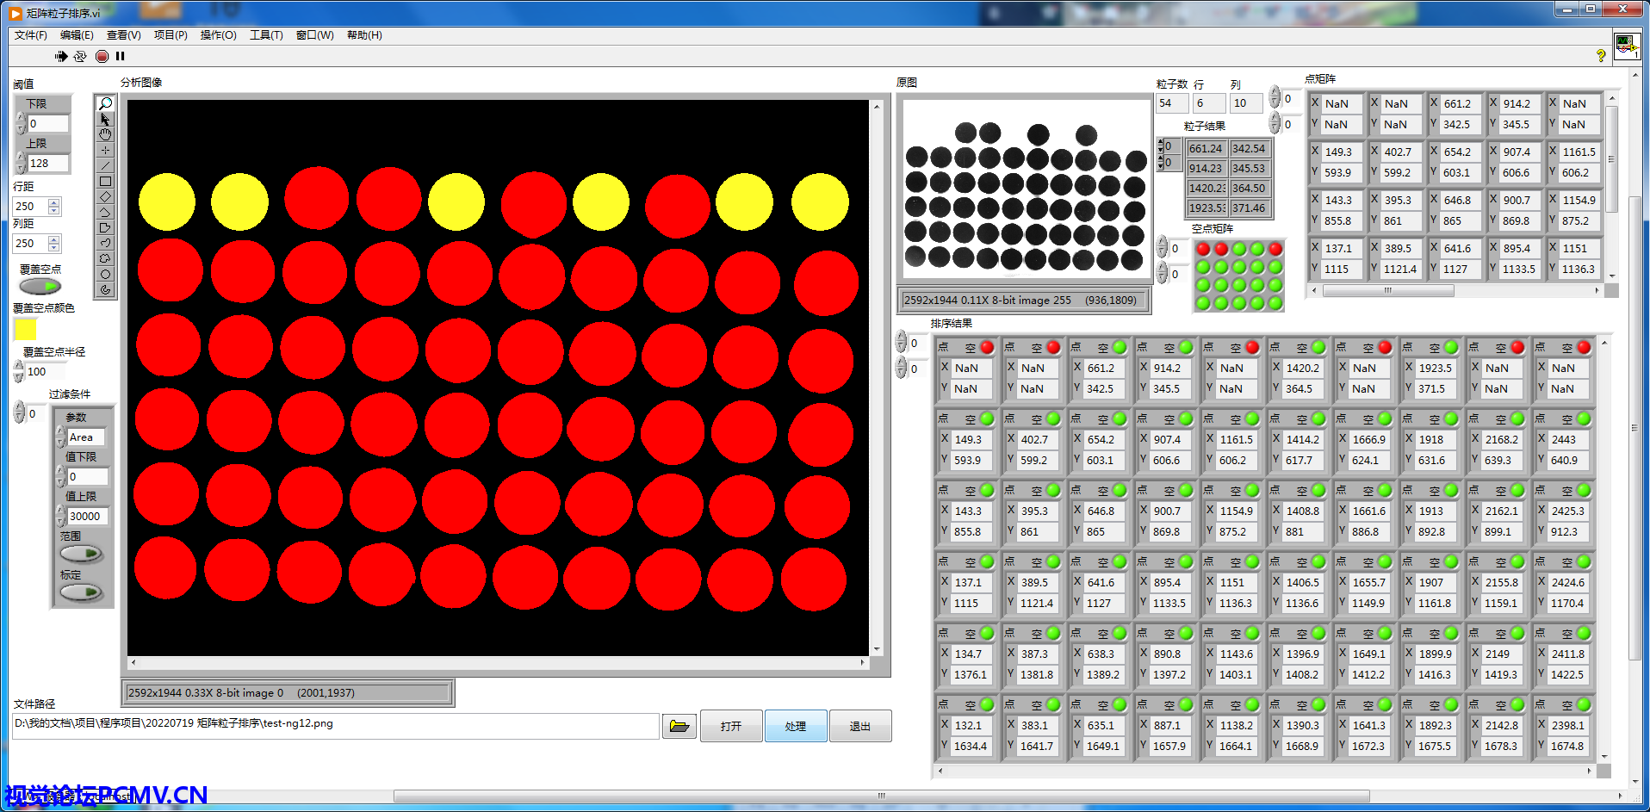Click the 退出 button
Viewport: 1650px width, 812px height.
859,726
